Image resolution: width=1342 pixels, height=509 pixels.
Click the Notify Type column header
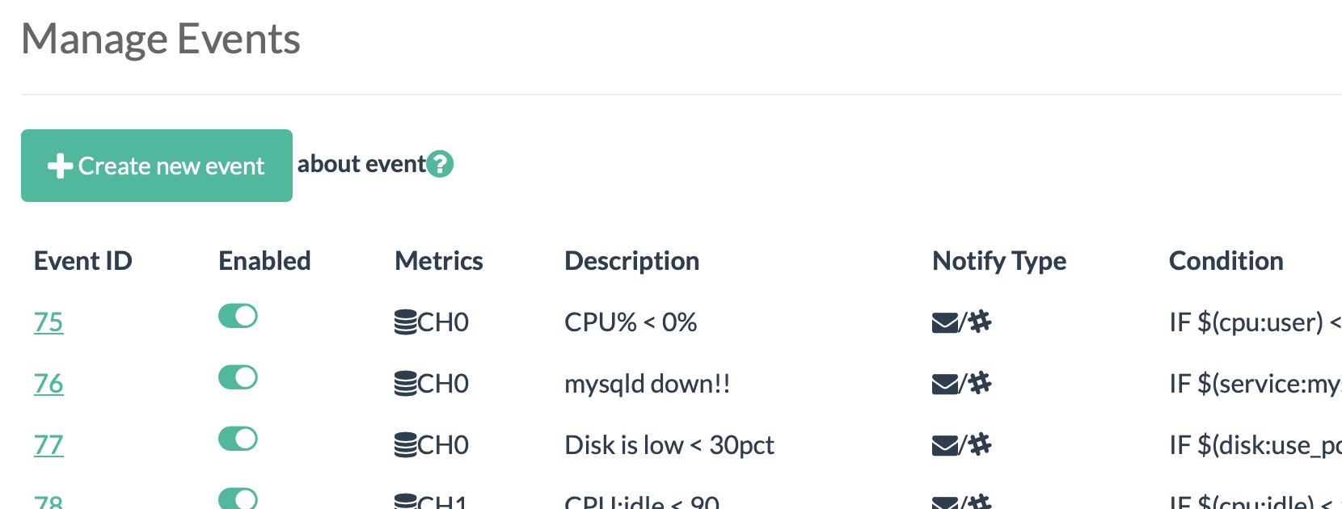click(x=998, y=260)
